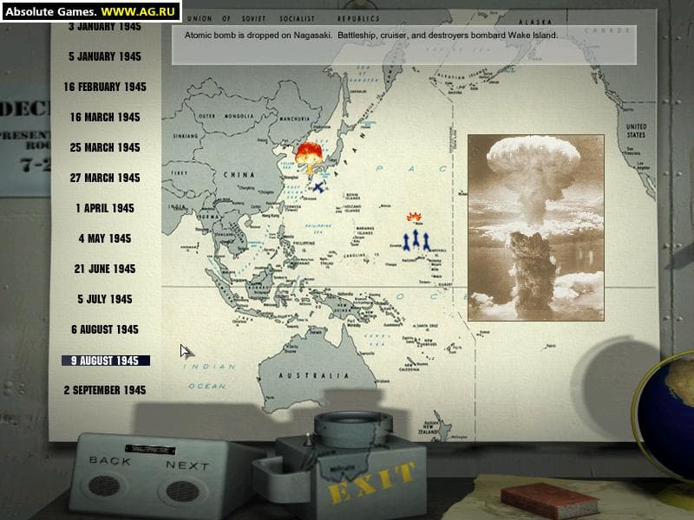Image resolution: width=694 pixels, height=520 pixels.
Task: Show the 21 June 1945 event
Action: 105,269
